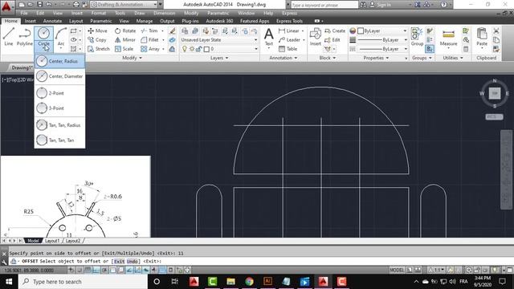The image size is (514, 289).
Task: Click the Fillet tool
Action: coord(150,39)
